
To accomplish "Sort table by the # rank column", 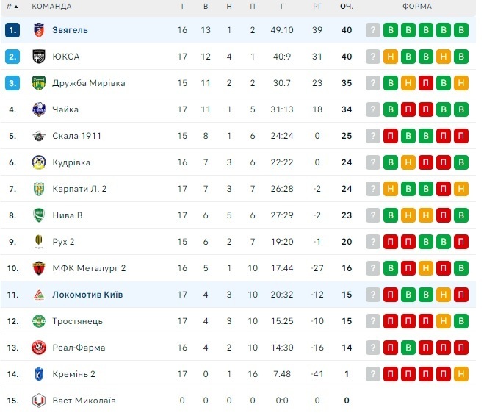I will click(x=12, y=7).
